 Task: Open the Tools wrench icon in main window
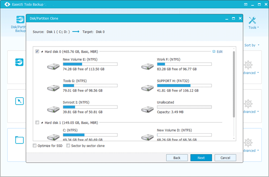click(x=252, y=21)
